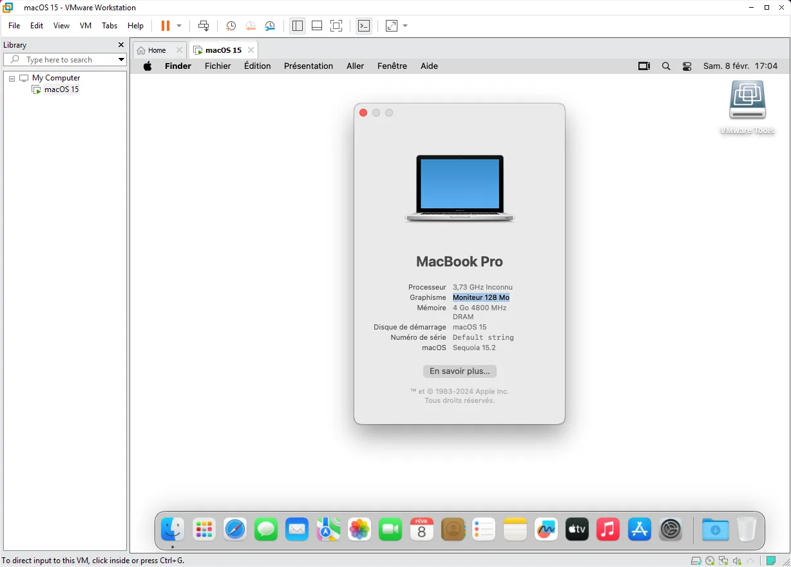Revert the VM to its snapshot
This screenshot has width=791, height=567.
250,26
